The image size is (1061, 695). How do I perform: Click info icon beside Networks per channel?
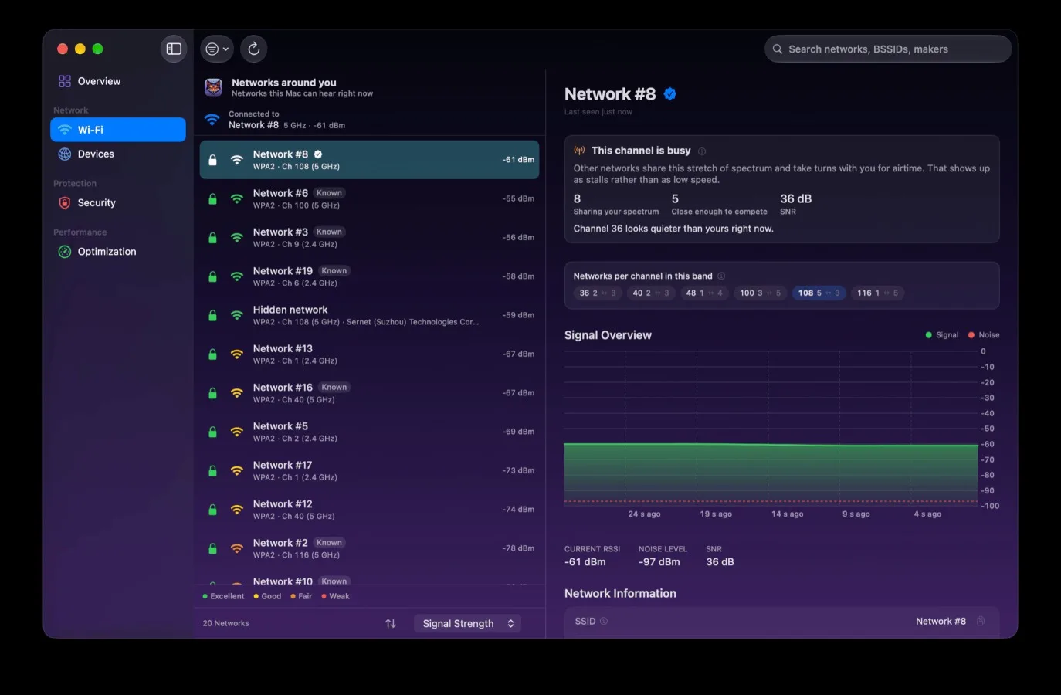pyautogui.click(x=721, y=276)
